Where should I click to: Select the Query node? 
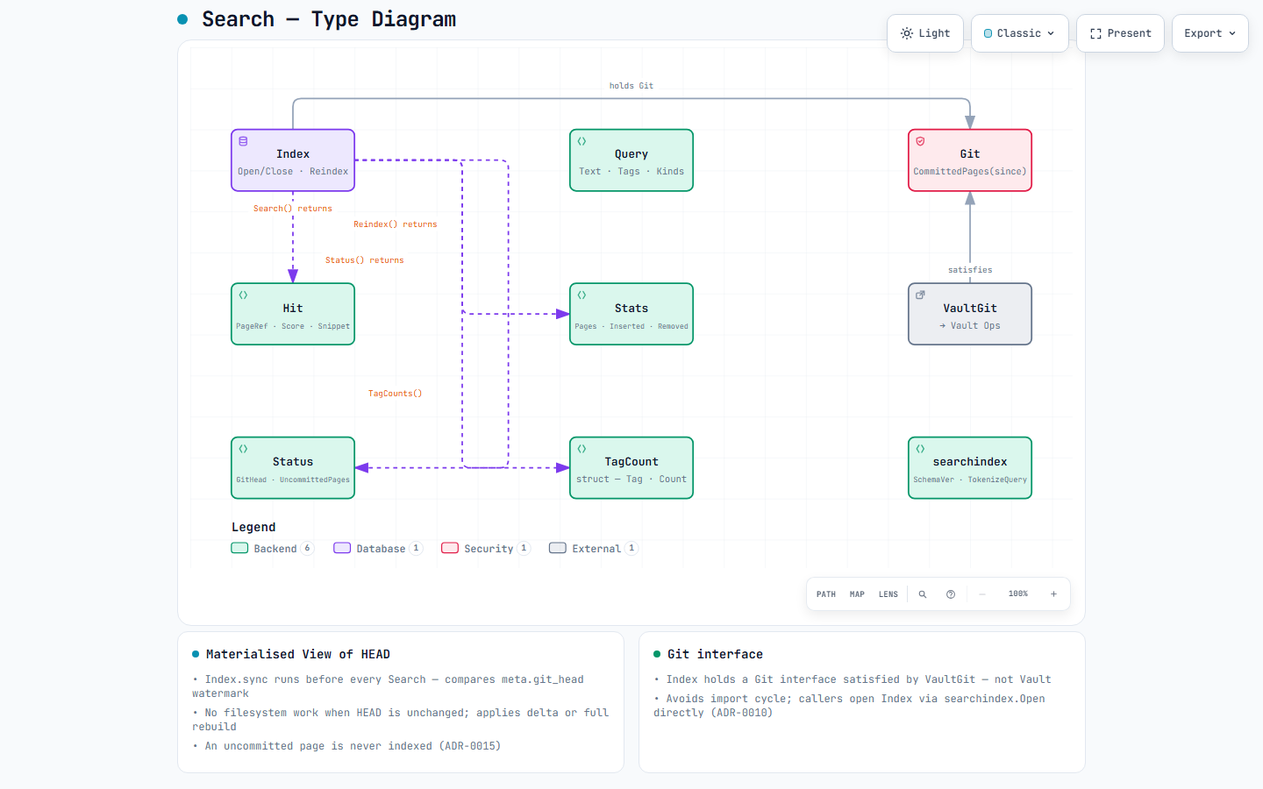tap(631, 160)
